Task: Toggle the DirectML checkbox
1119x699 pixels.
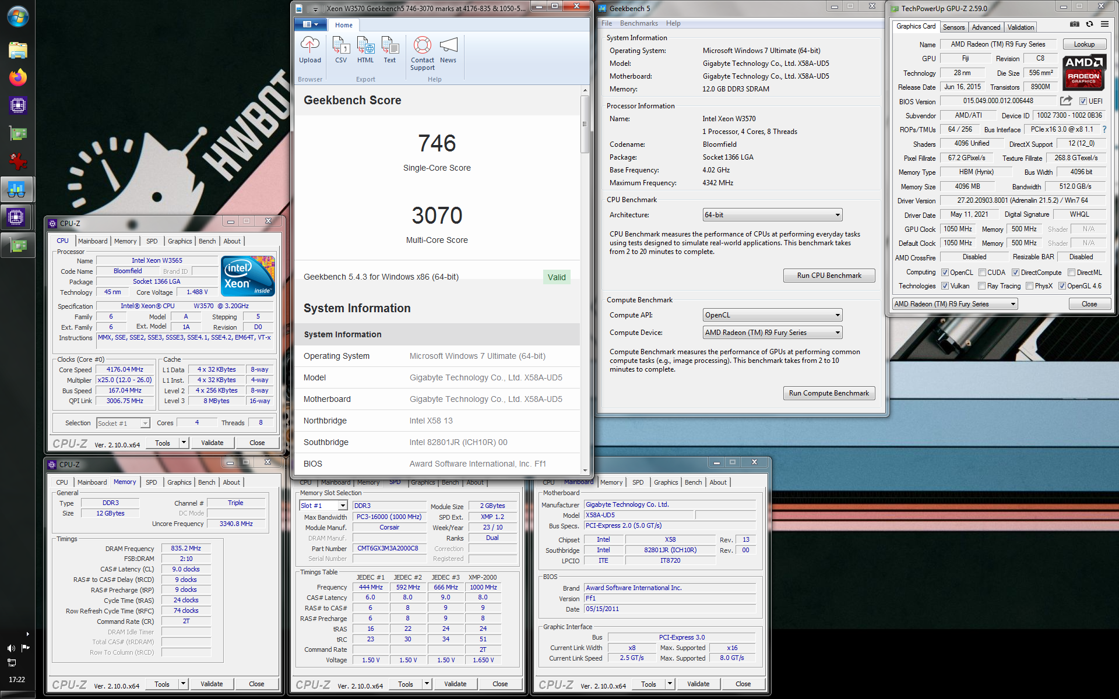Action: point(1071,272)
